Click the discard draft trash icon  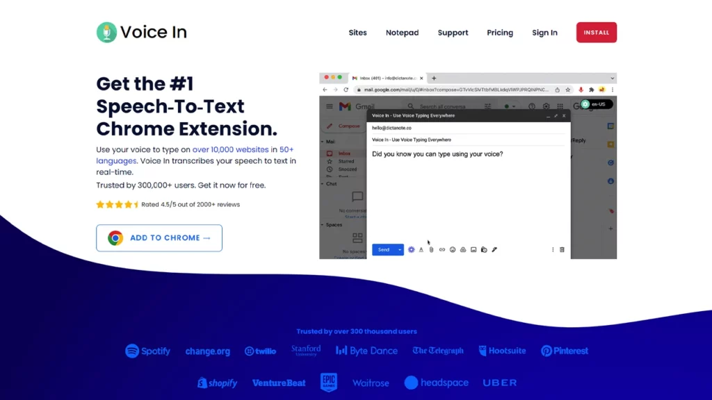pos(562,249)
